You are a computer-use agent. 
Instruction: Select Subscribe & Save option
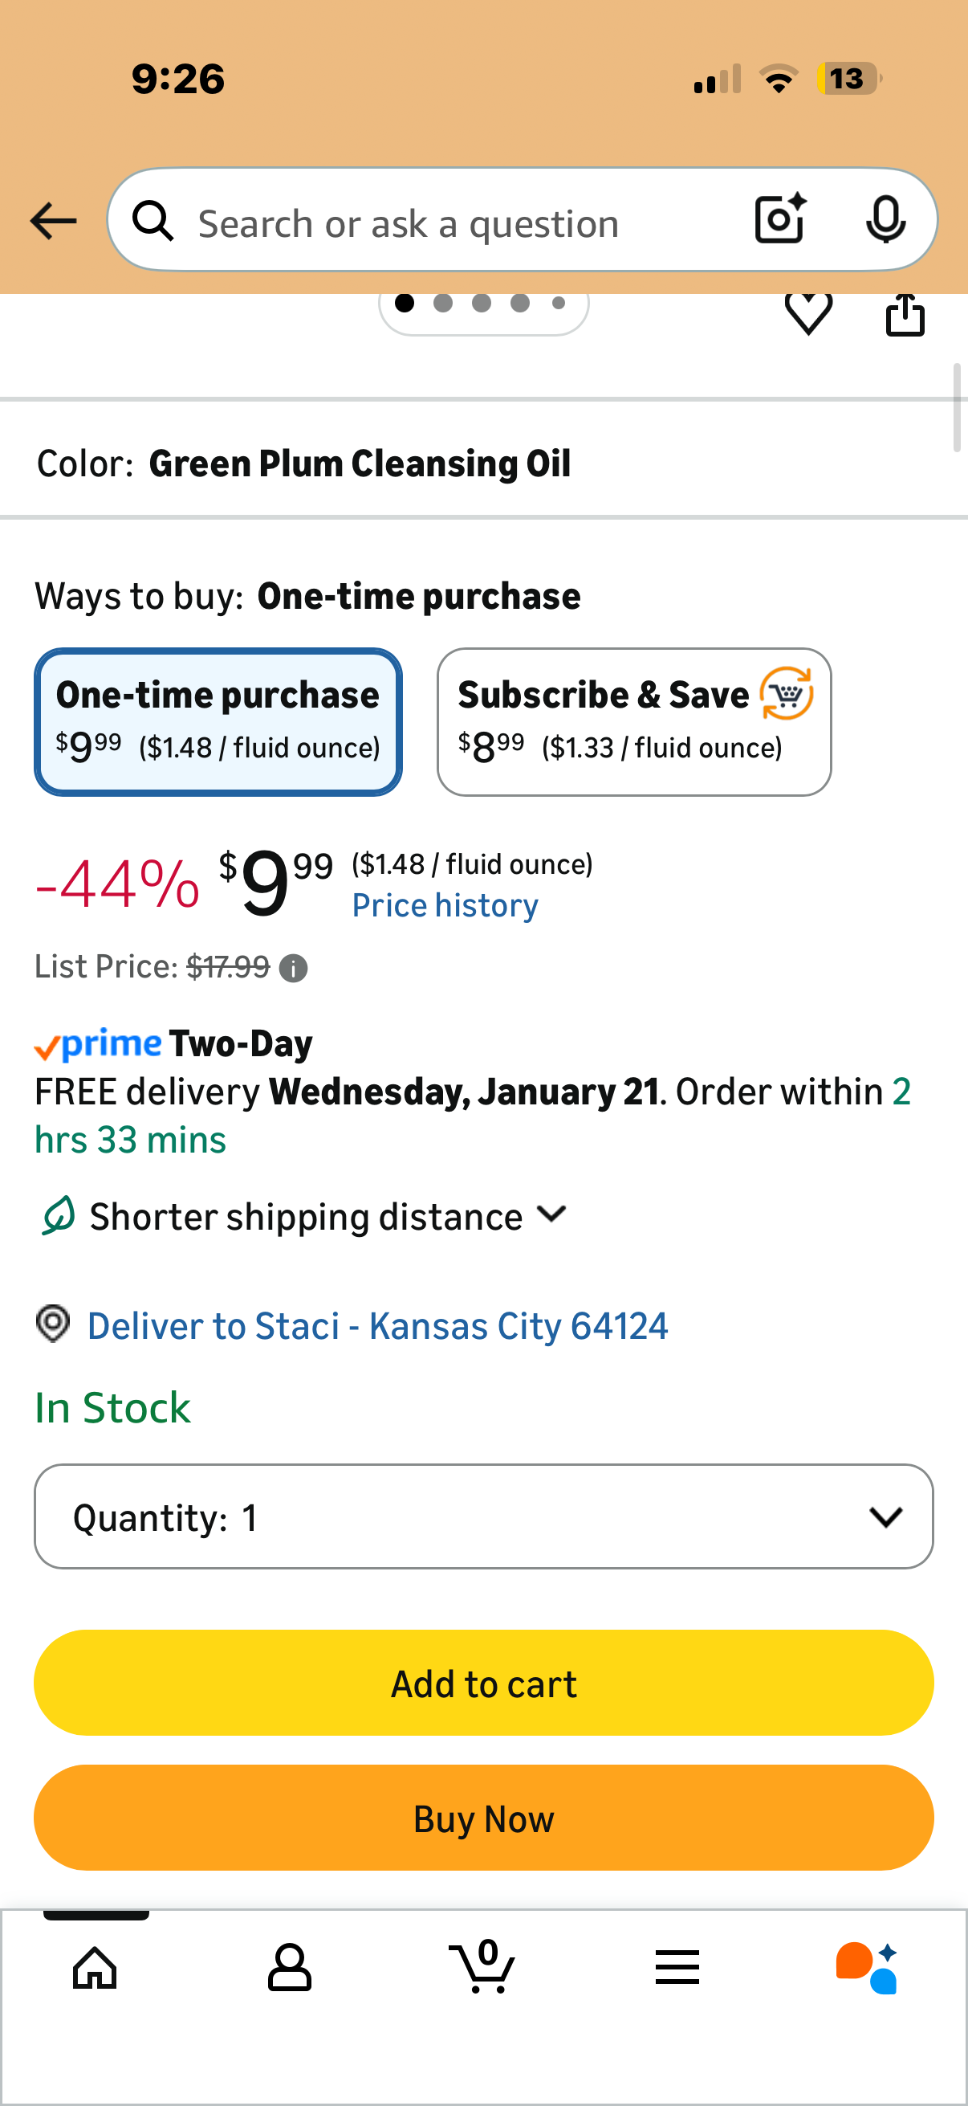pyautogui.click(x=634, y=722)
